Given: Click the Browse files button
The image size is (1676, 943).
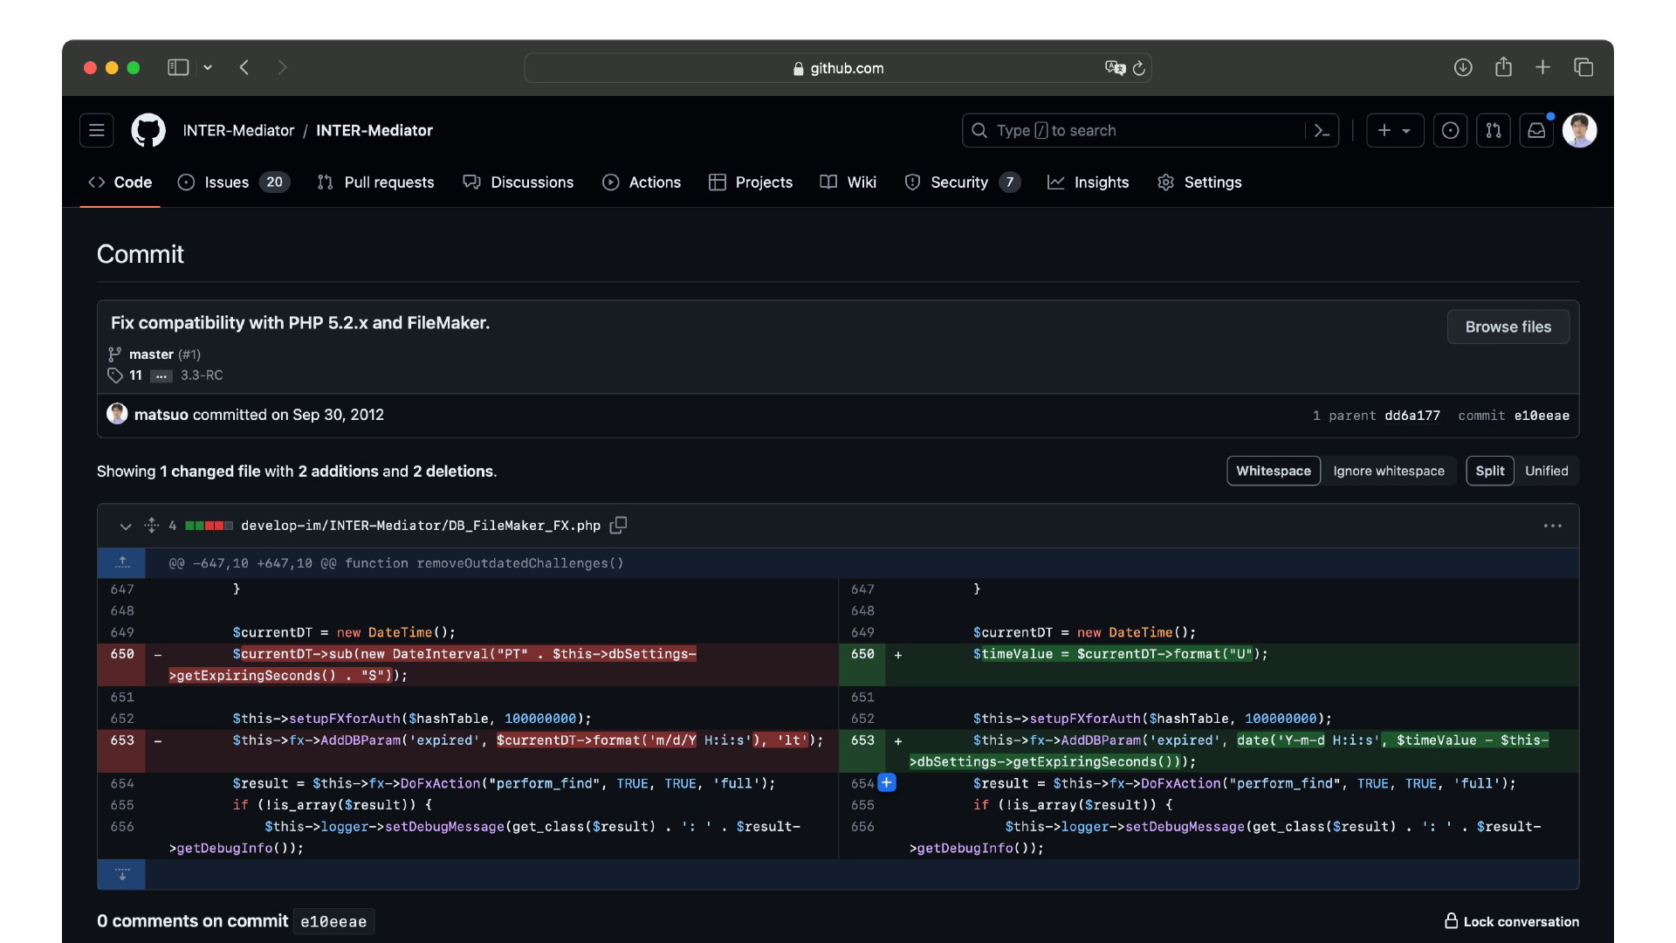Looking at the screenshot, I should click(x=1508, y=327).
